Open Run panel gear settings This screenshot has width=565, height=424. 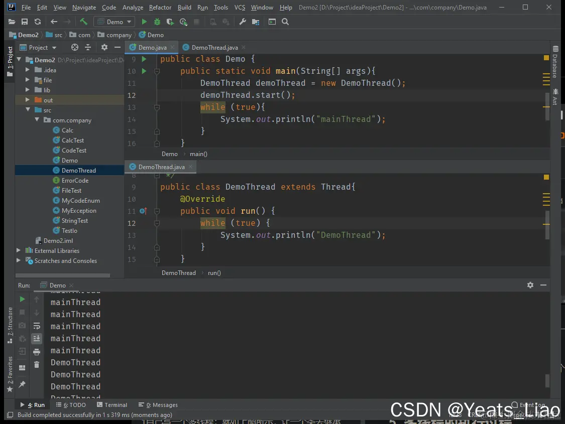coord(530,285)
